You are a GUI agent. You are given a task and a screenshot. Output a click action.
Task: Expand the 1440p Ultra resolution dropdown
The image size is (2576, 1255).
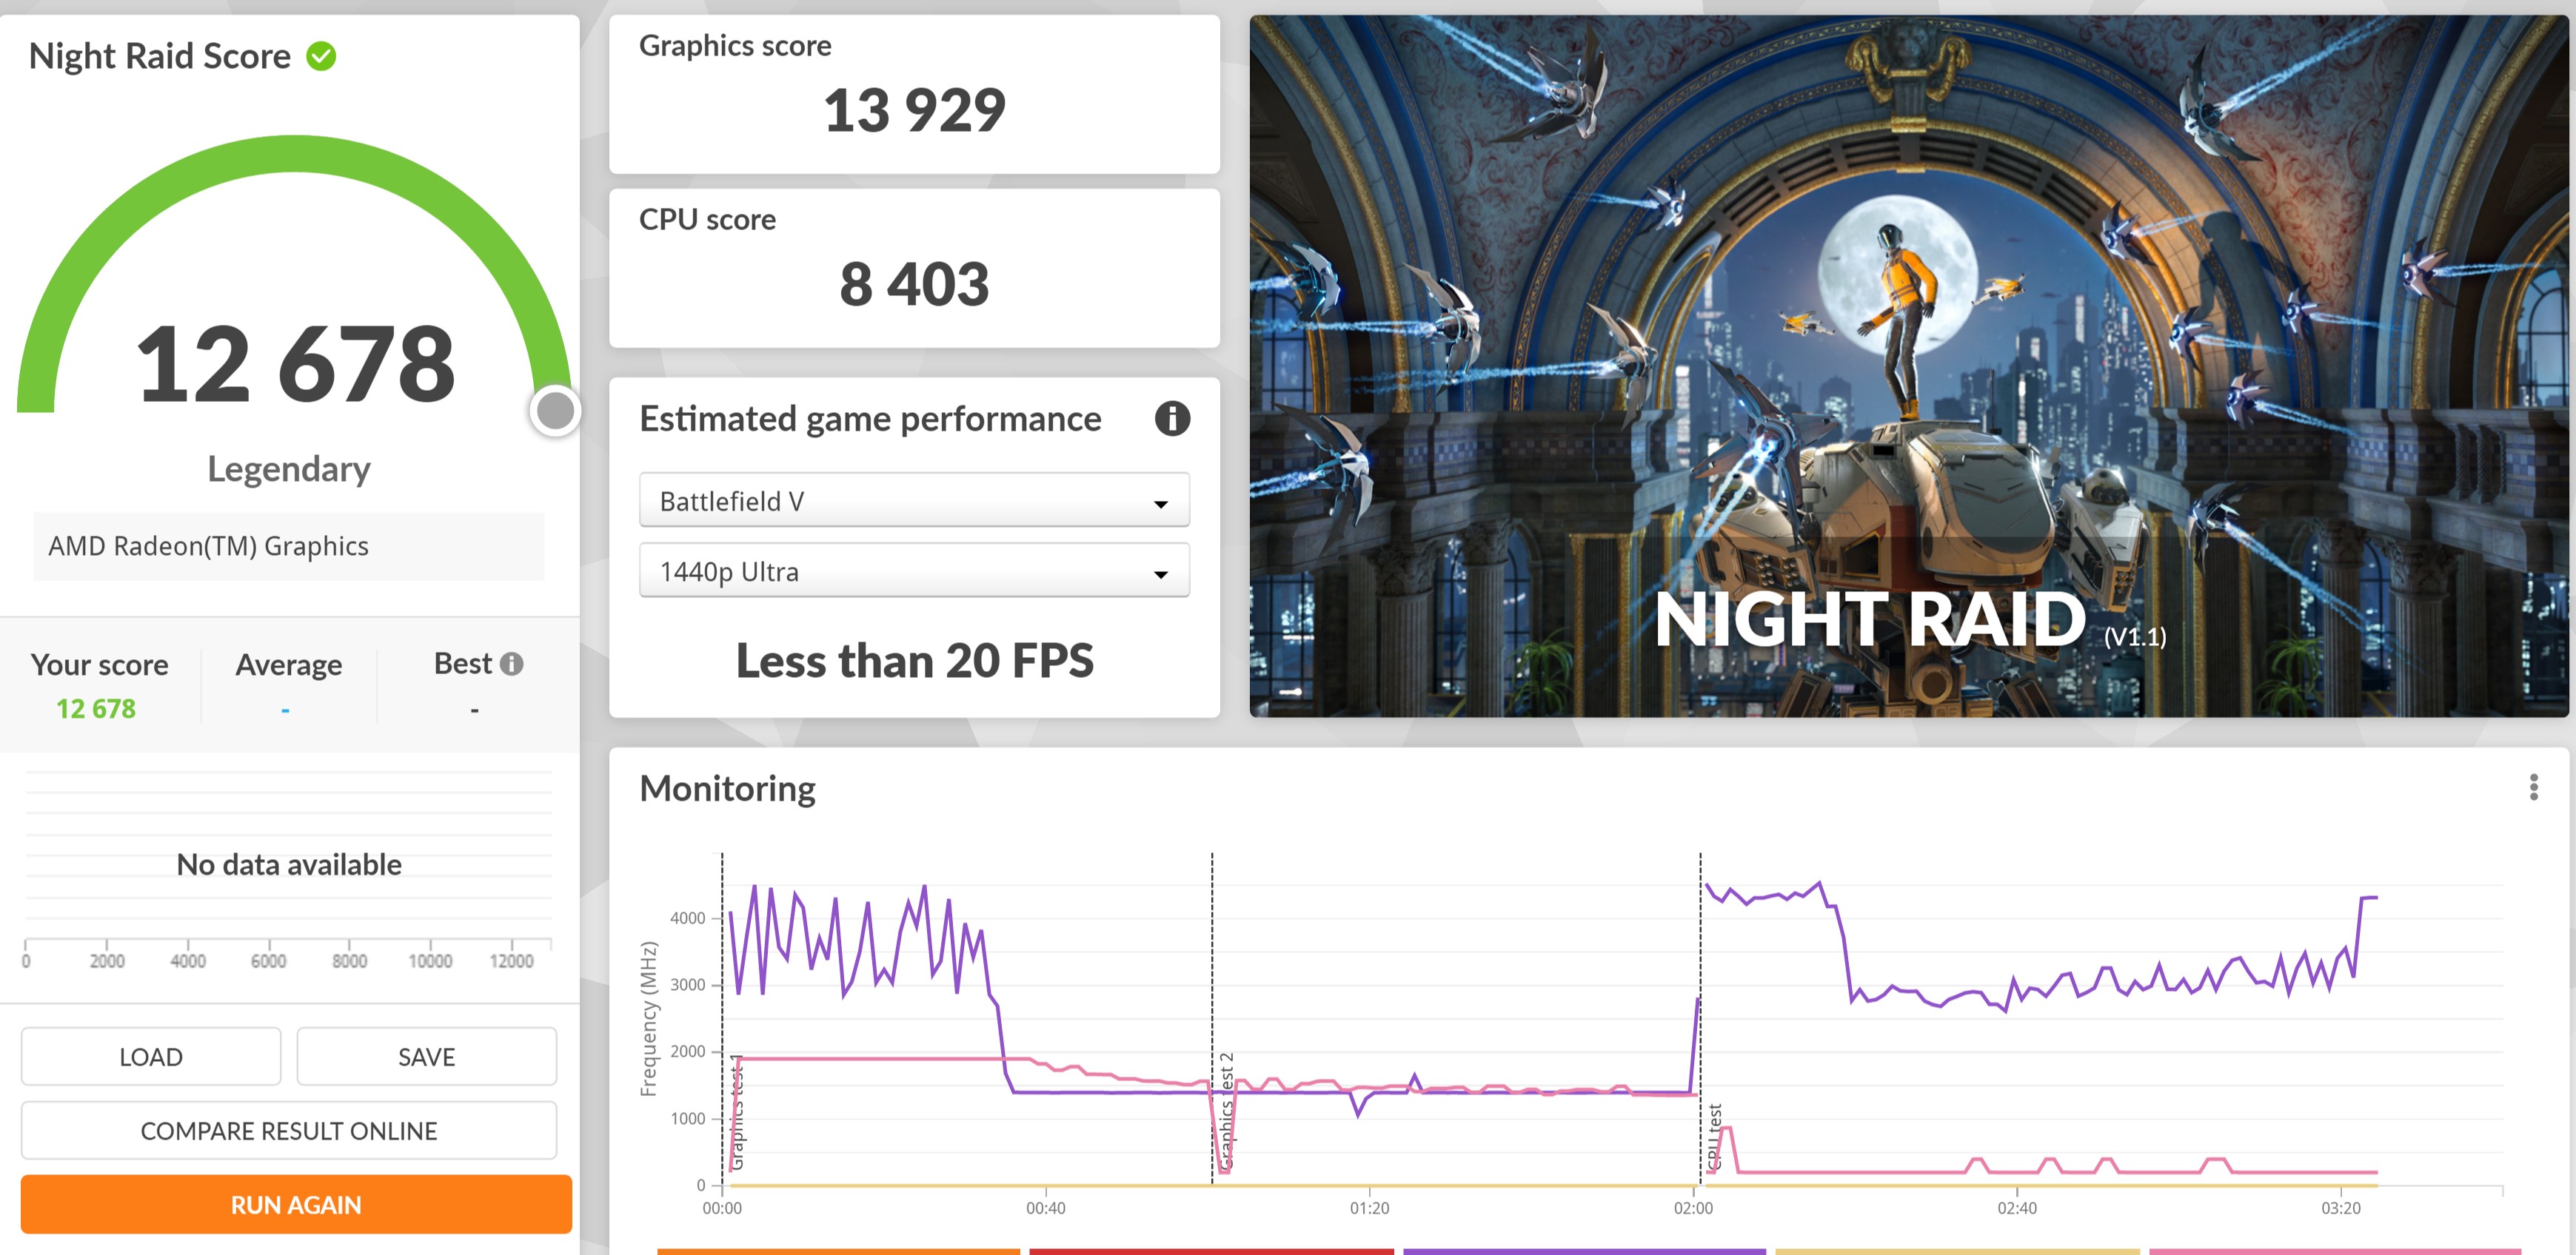pos(914,571)
